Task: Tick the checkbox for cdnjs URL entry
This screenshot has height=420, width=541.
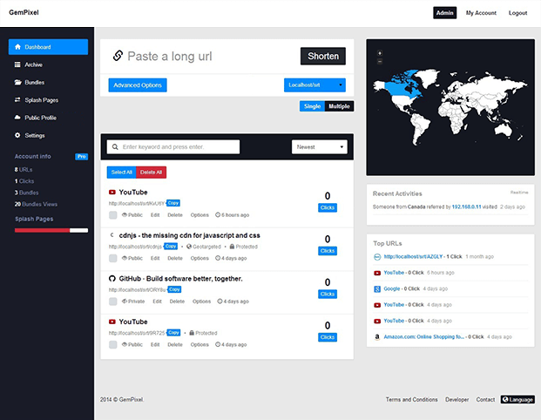Action: (x=113, y=258)
